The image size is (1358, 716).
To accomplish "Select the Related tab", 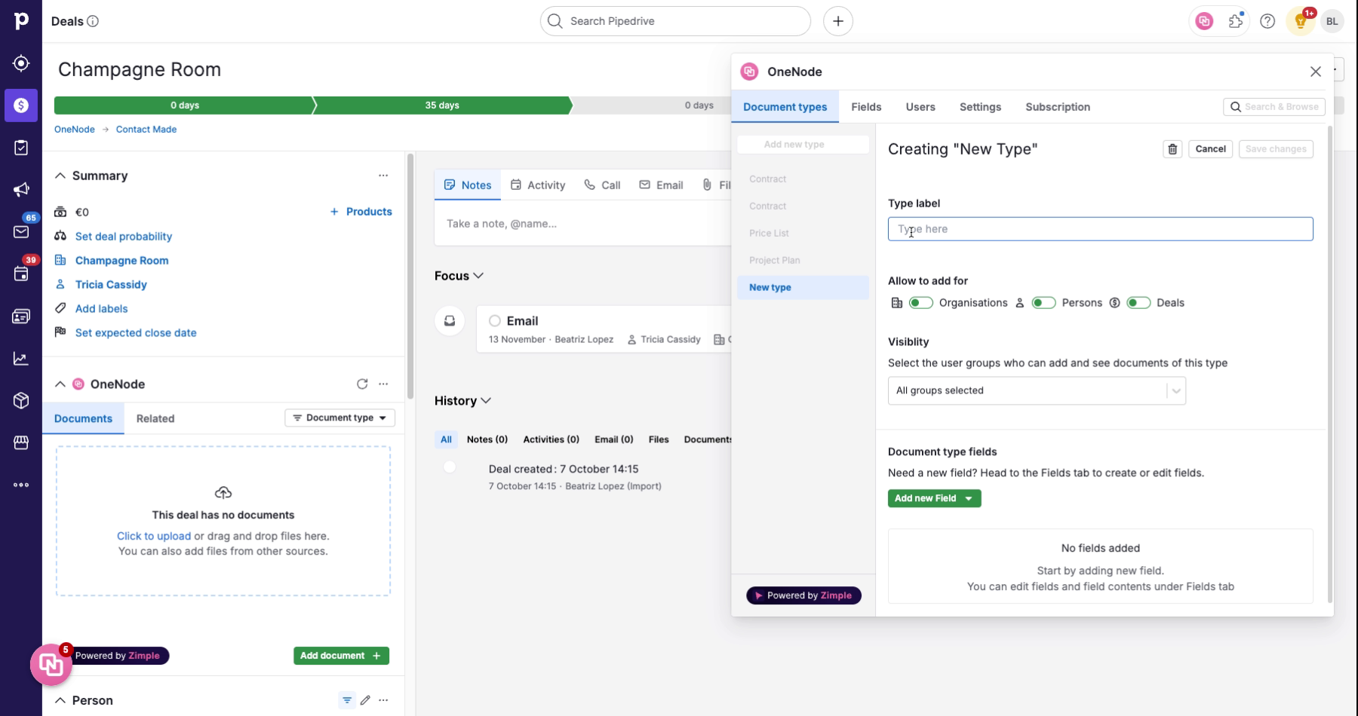I will pyautogui.click(x=155, y=418).
